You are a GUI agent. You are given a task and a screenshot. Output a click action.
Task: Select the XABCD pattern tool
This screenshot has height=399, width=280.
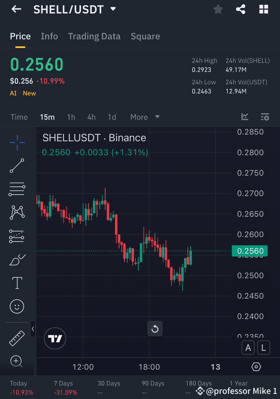[x=17, y=212]
